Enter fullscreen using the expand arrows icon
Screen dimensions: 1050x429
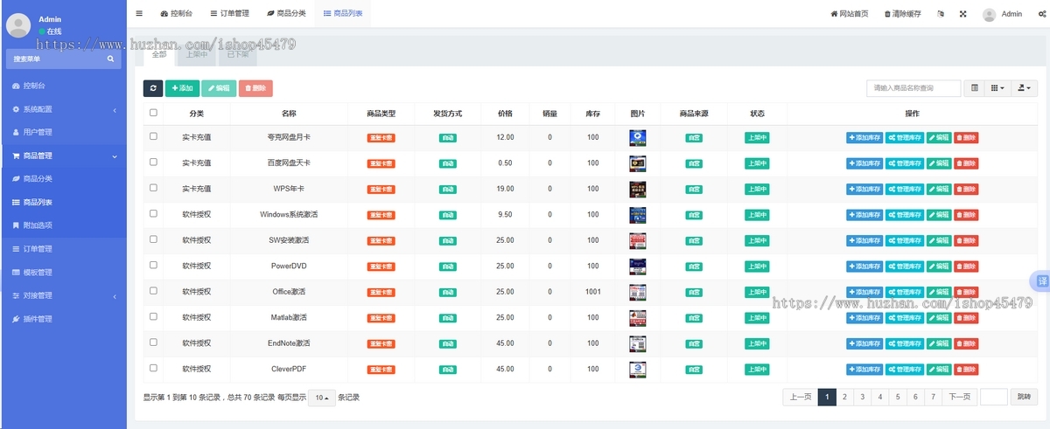tap(963, 14)
